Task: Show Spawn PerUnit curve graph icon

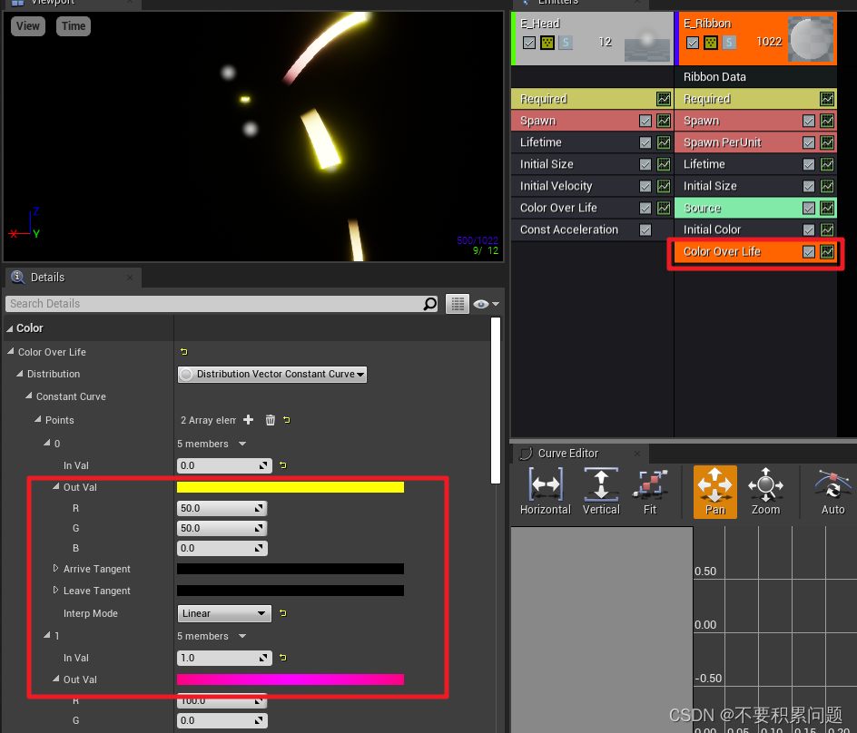Action: tap(827, 142)
